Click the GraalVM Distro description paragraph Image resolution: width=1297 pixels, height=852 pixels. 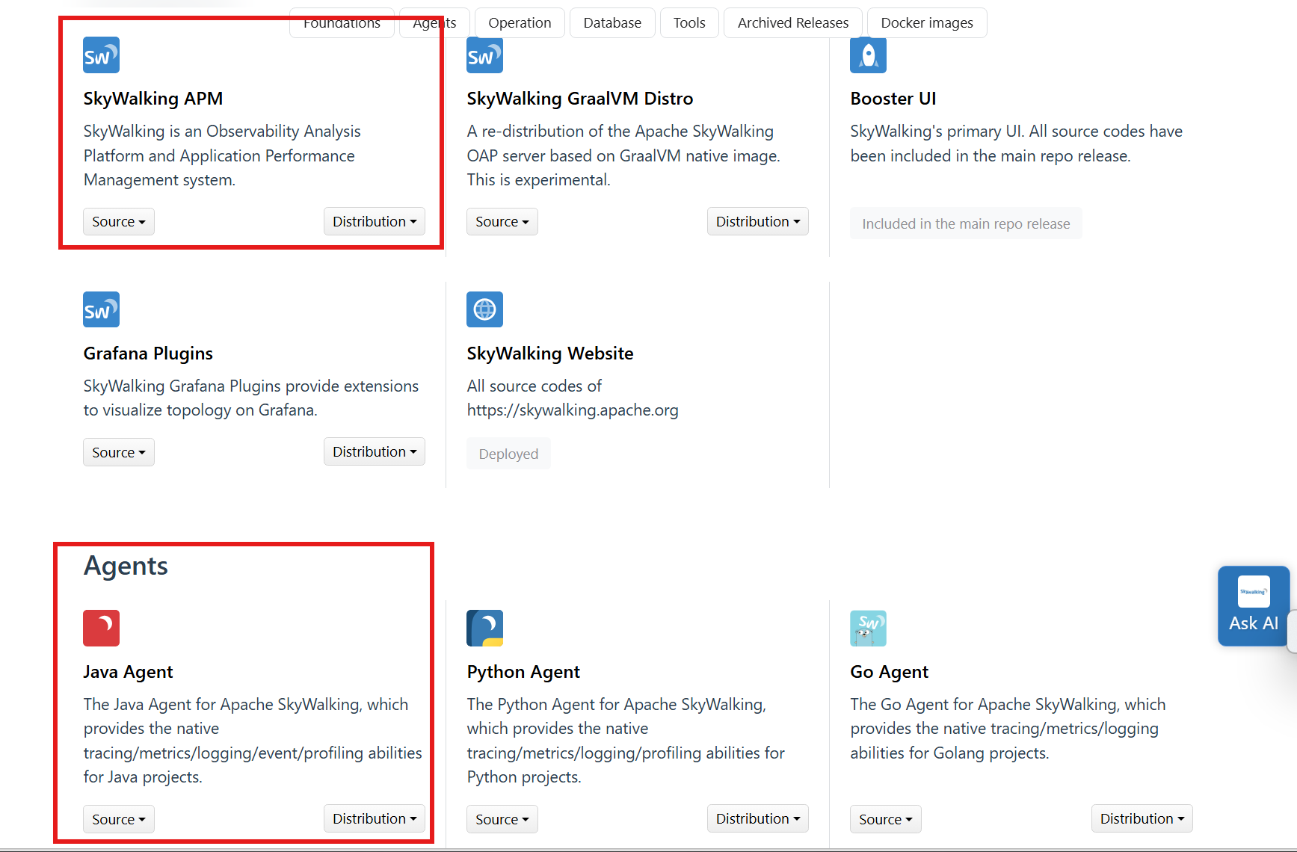coord(623,155)
